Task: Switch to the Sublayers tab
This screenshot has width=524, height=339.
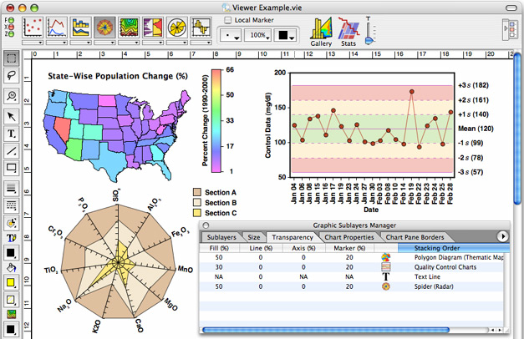Action: click(x=221, y=237)
